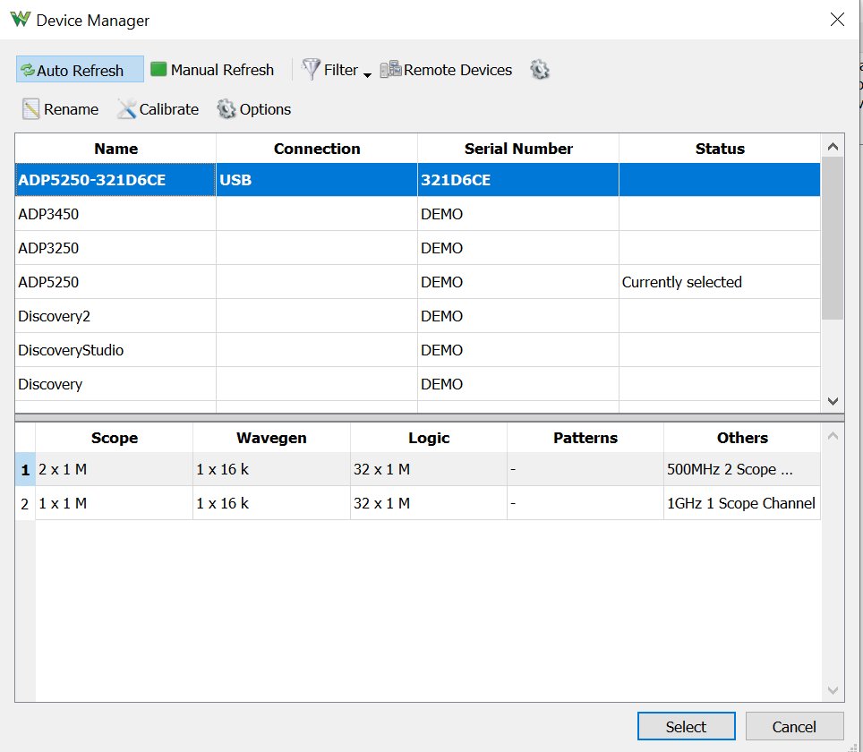Click the Logic column header

pos(429,438)
